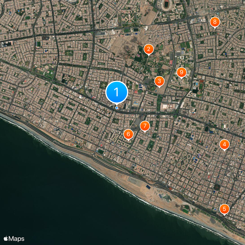Viewport: 245px width, 245px height.
Task: Tap the orange map pin numbered 3
Action: coord(159,81)
